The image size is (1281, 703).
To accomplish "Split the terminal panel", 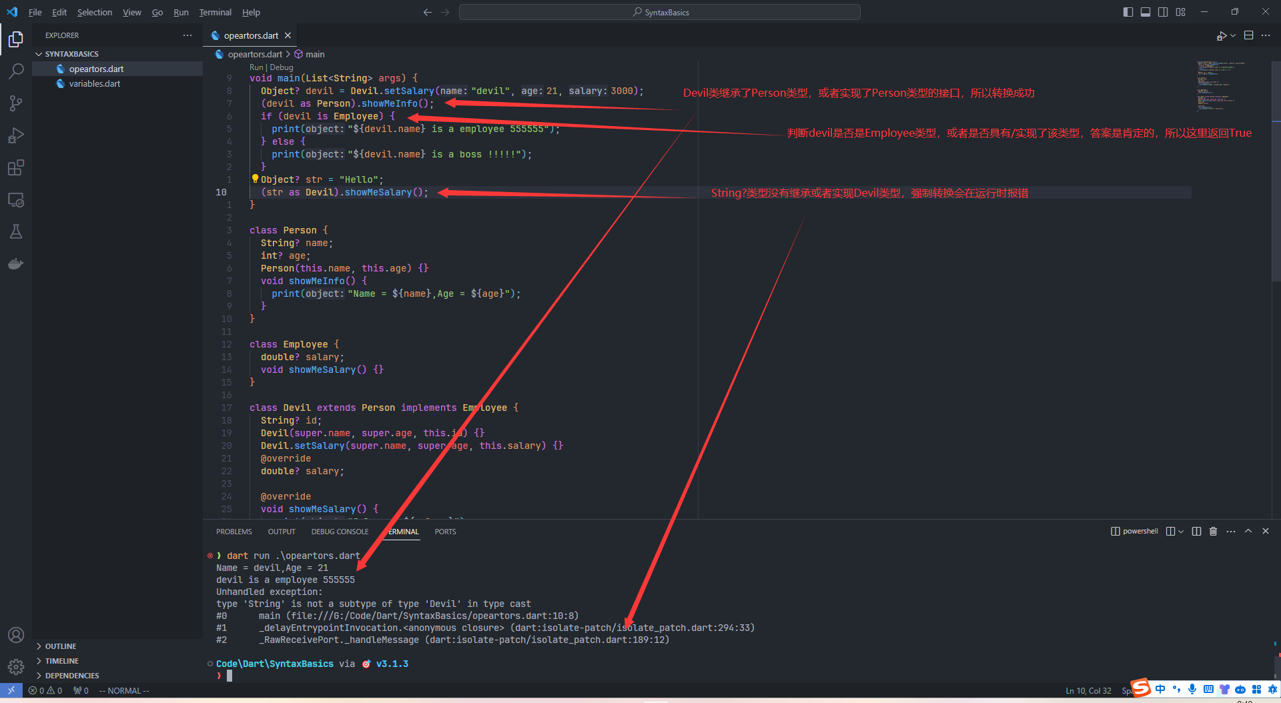I will click(1196, 531).
